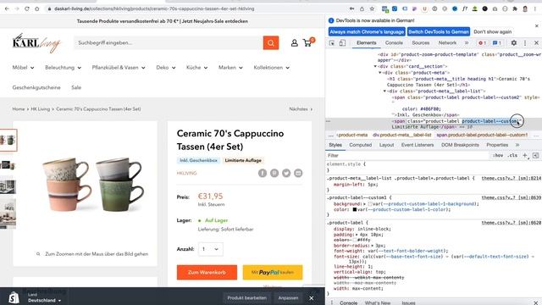Share product via Facebook icon

(263, 173)
